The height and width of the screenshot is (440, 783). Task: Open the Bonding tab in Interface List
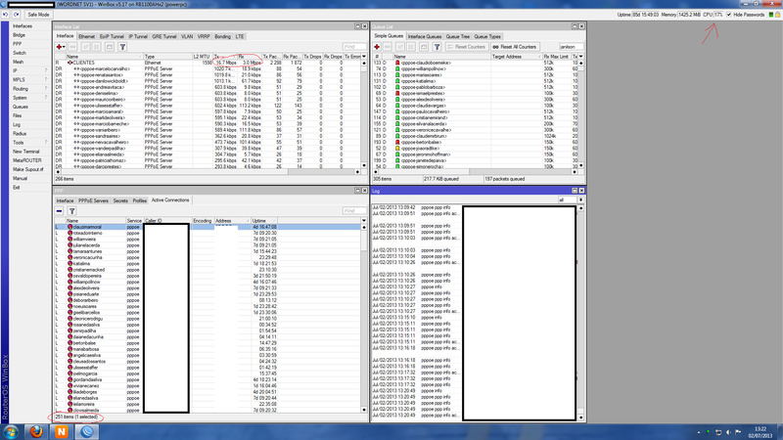pos(223,36)
